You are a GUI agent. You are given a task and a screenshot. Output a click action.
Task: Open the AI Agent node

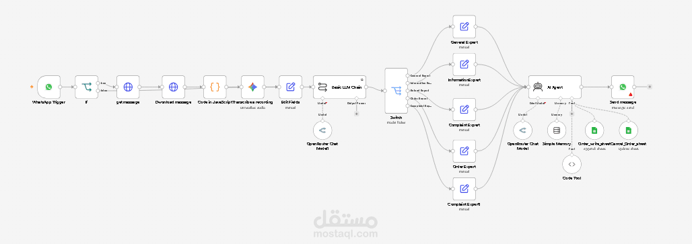point(555,87)
